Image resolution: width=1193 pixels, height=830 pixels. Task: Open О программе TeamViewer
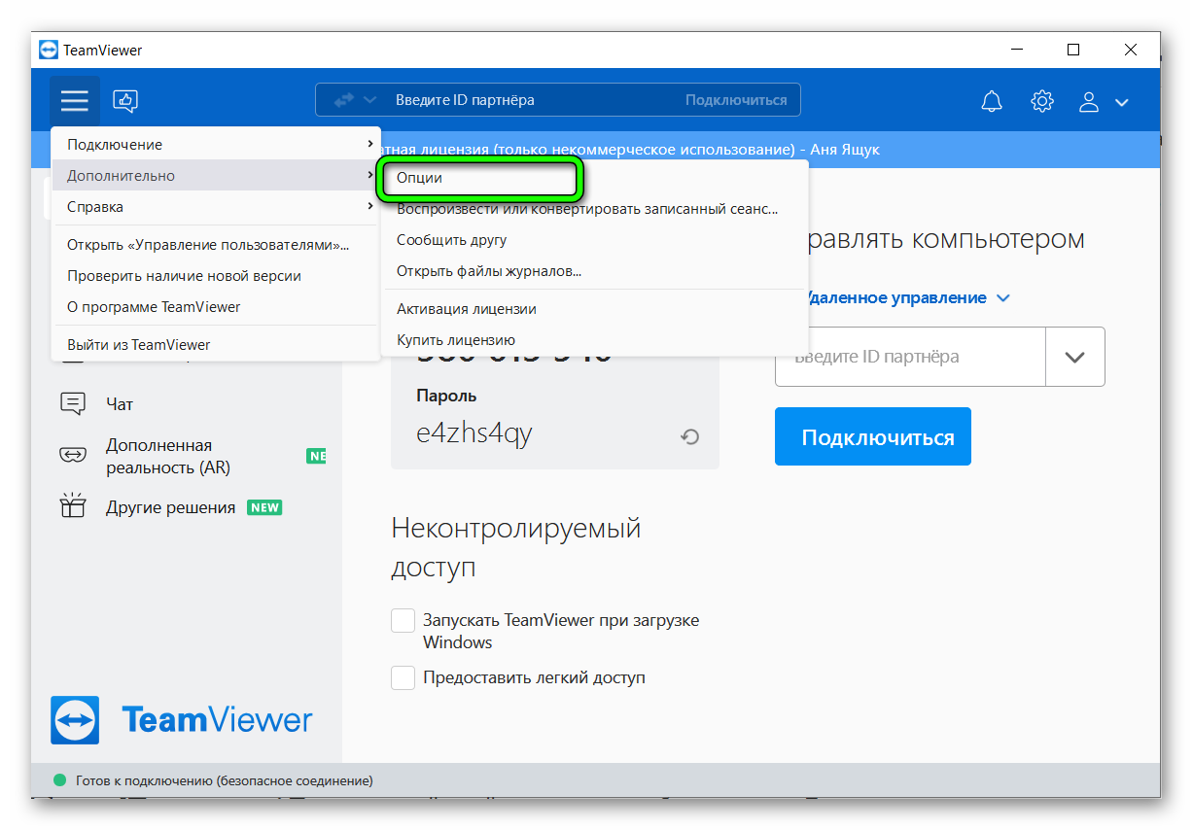coord(216,306)
